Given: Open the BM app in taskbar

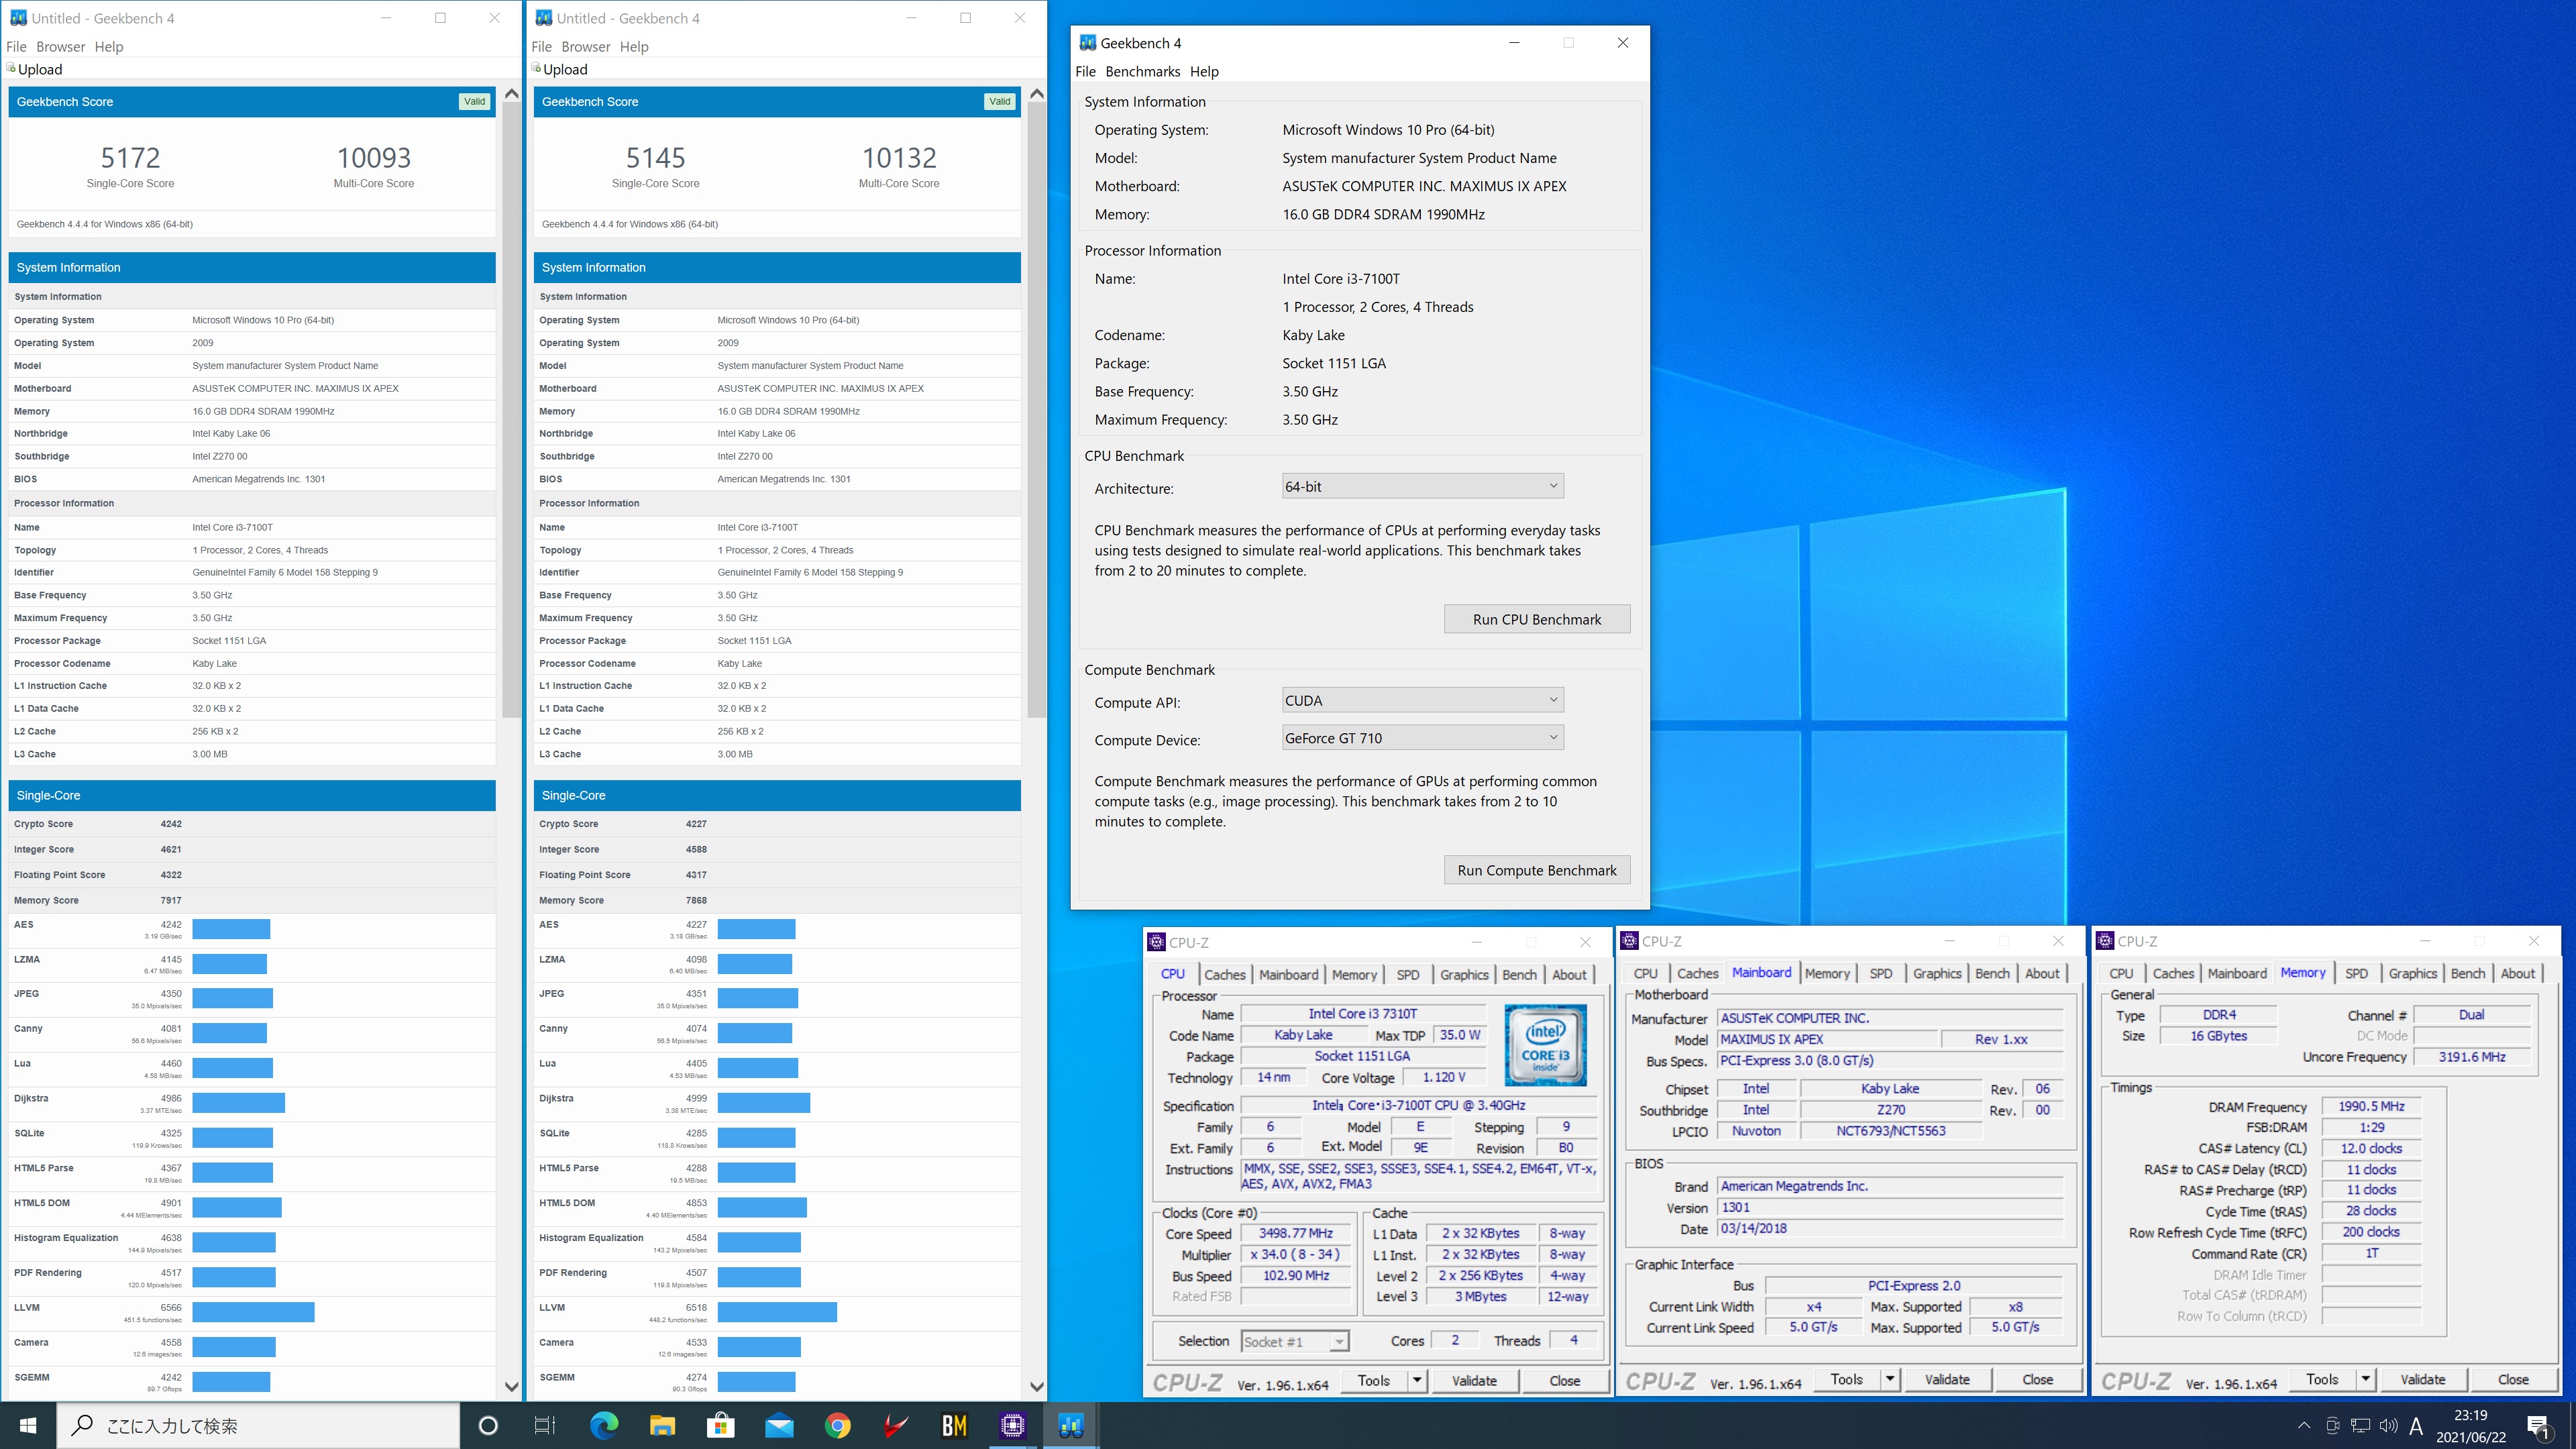Looking at the screenshot, I should pos(954,1425).
